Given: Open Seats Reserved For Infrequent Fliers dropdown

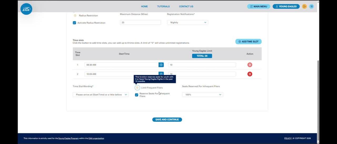Looking at the screenshot, I should [x=202, y=95].
